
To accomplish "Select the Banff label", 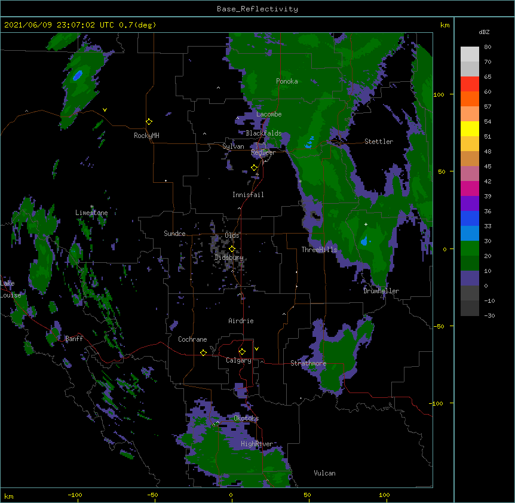I will click(74, 339).
